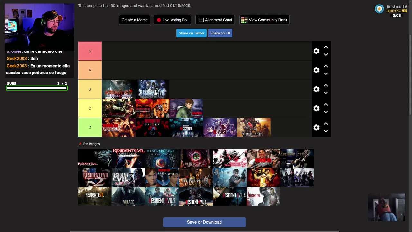The image size is (412, 232).
Task: Pick the Resident Evil Revelations thumbnail
Action: point(162,158)
